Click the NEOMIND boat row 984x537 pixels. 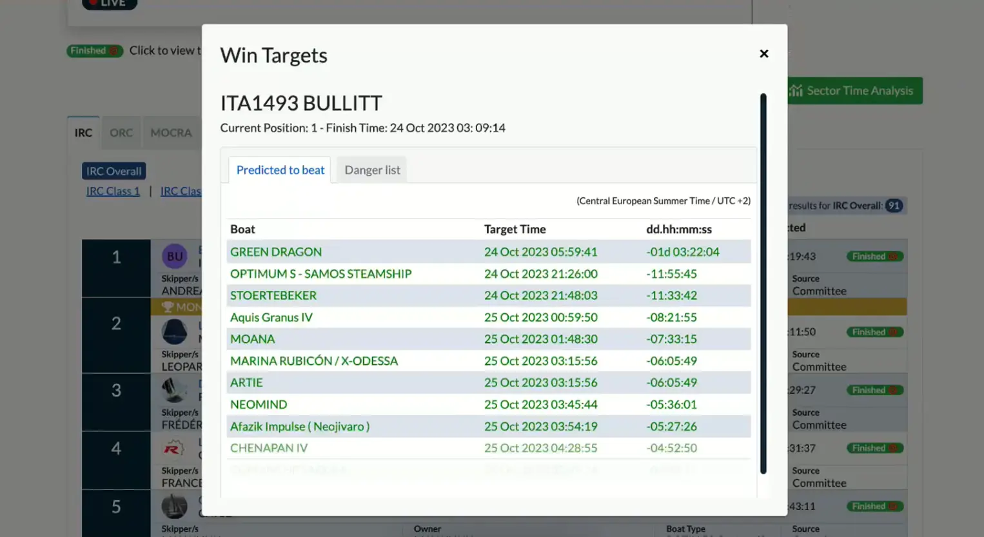259,405
